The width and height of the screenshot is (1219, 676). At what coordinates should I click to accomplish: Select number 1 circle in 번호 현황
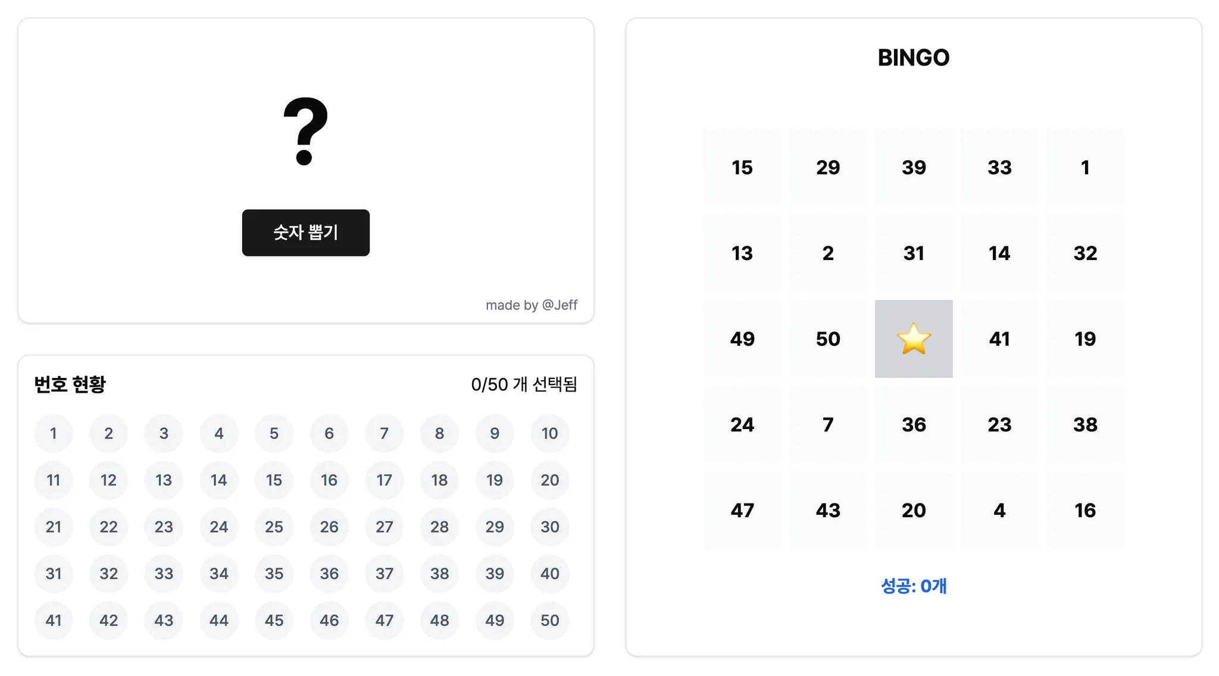pyautogui.click(x=54, y=433)
